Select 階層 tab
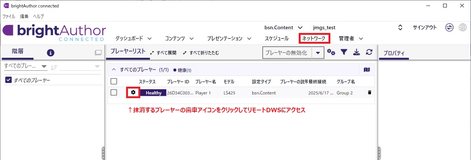The width and height of the screenshot is (471, 160). (x=17, y=51)
